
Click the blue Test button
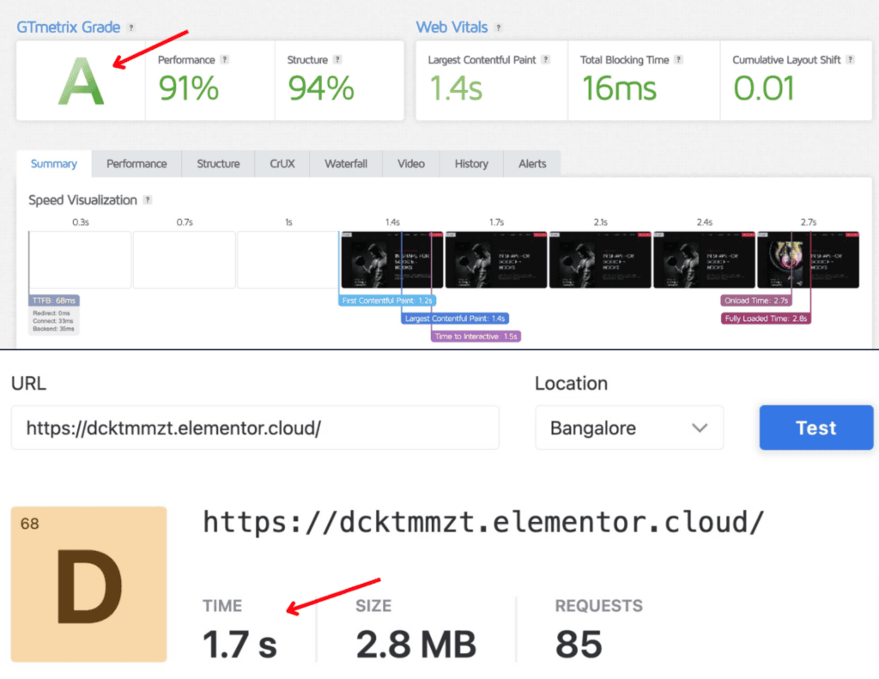point(815,427)
